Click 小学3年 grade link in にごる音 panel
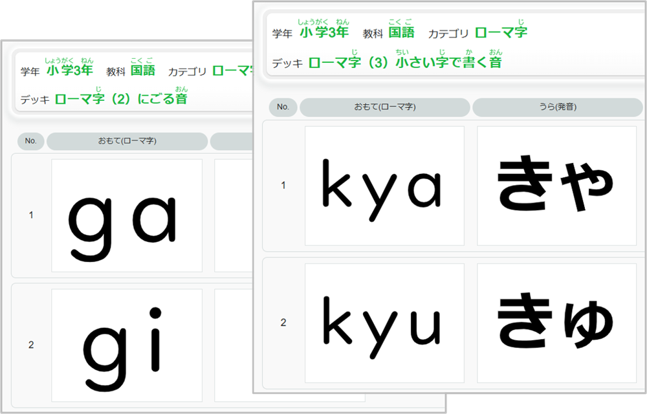Screen dimensions: 647x414 [x=69, y=71]
